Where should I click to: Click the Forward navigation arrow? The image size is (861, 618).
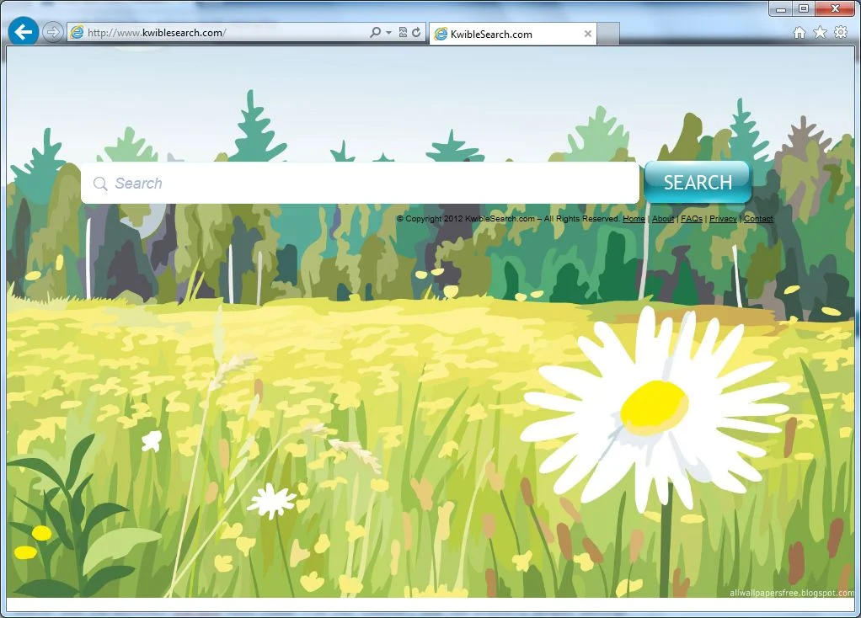click(53, 32)
